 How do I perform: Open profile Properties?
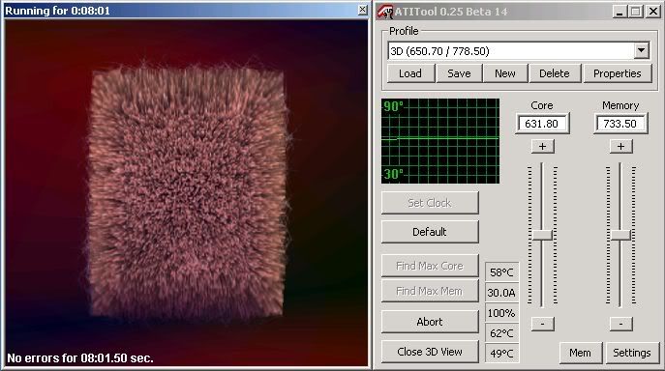pyautogui.click(x=618, y=73)
